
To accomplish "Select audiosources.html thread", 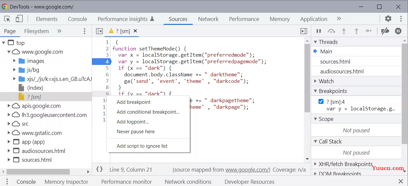I will [356, 71].
